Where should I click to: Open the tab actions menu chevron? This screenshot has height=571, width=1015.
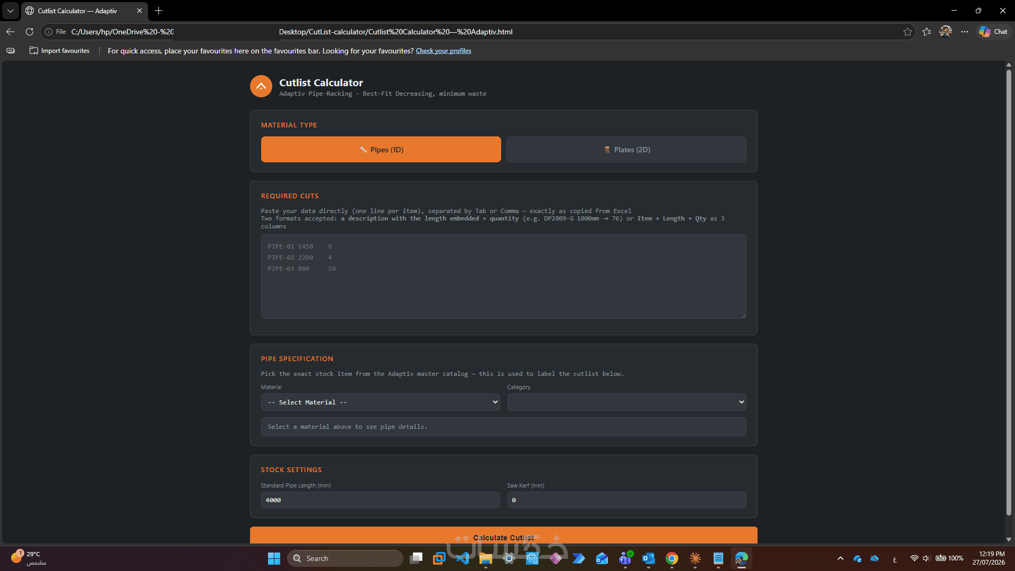[x=11, y=11]
